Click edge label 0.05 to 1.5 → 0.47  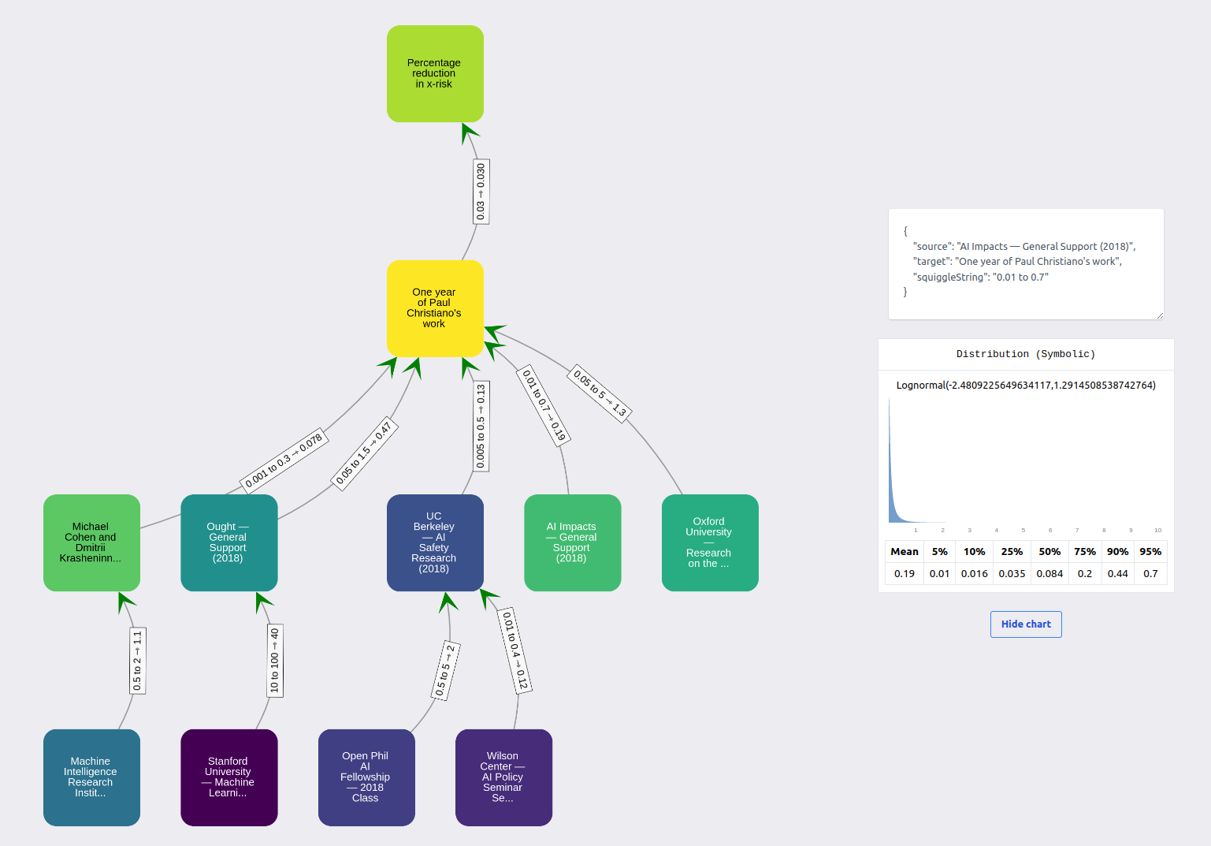click(x=363, y=453)
